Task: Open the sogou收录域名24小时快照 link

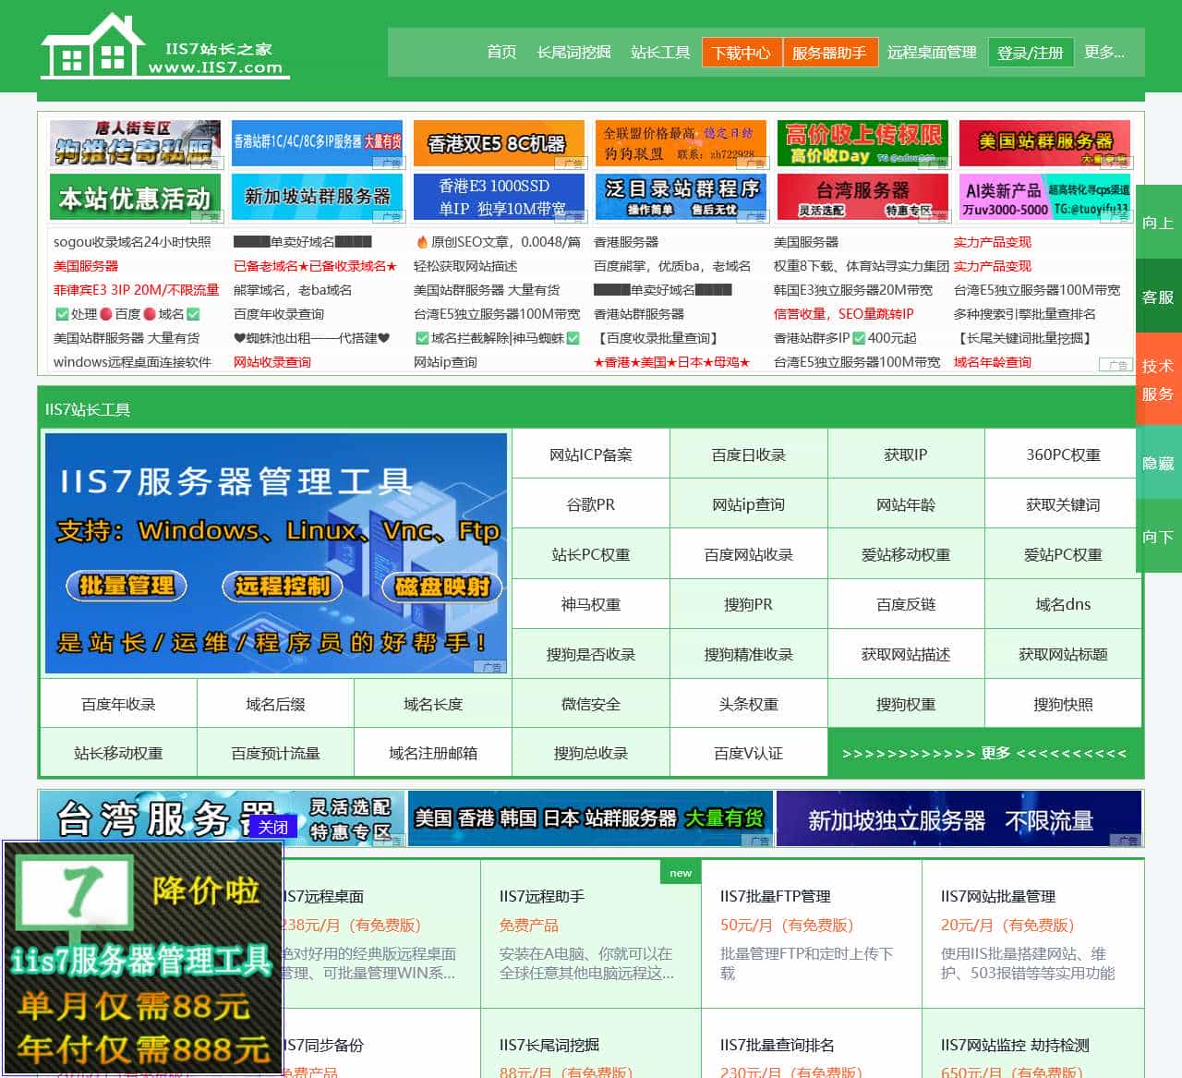Action: click(x=132, y=242)
